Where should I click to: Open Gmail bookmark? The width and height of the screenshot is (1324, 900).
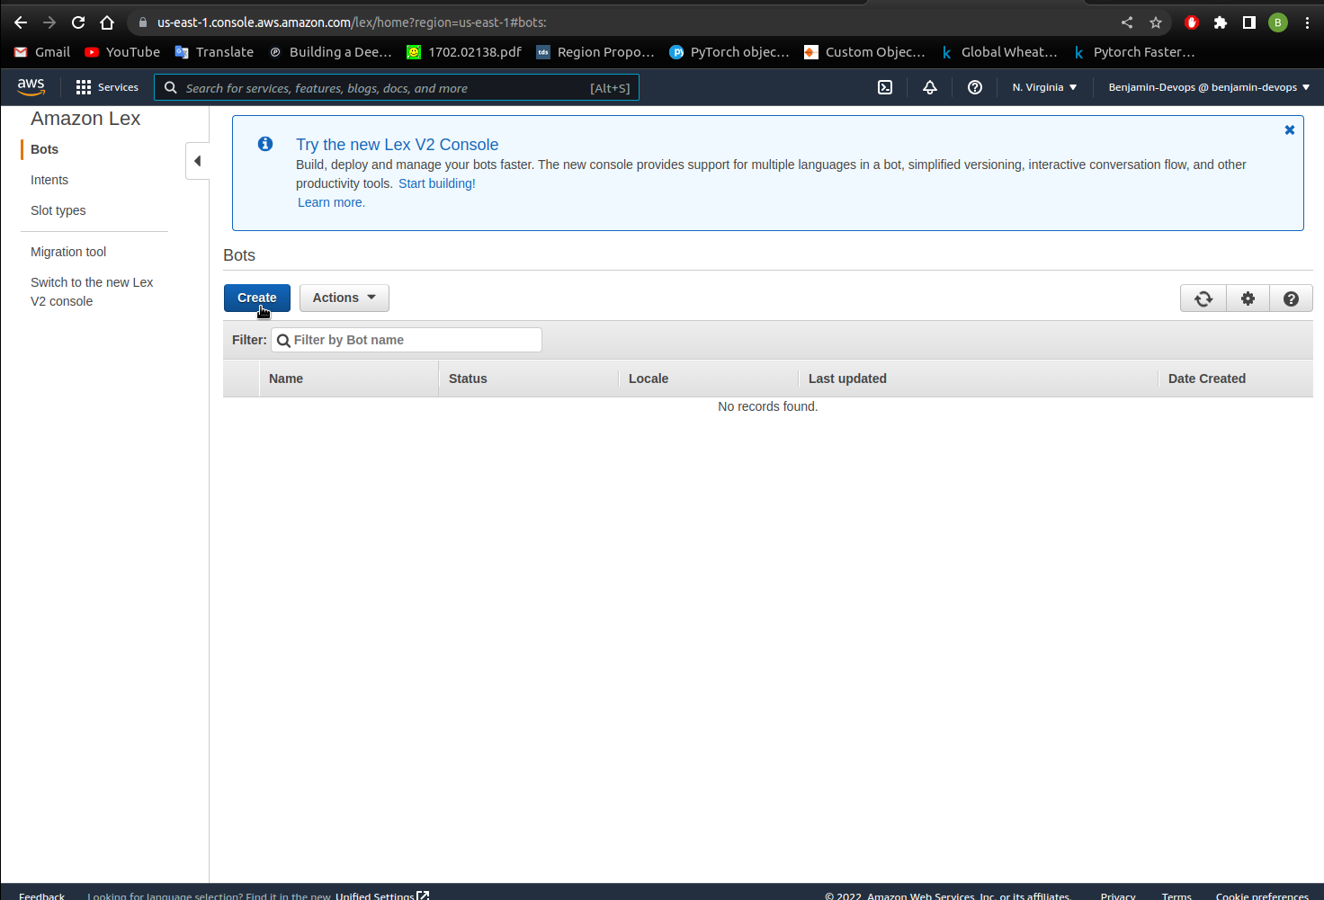[x=42, y=52]
